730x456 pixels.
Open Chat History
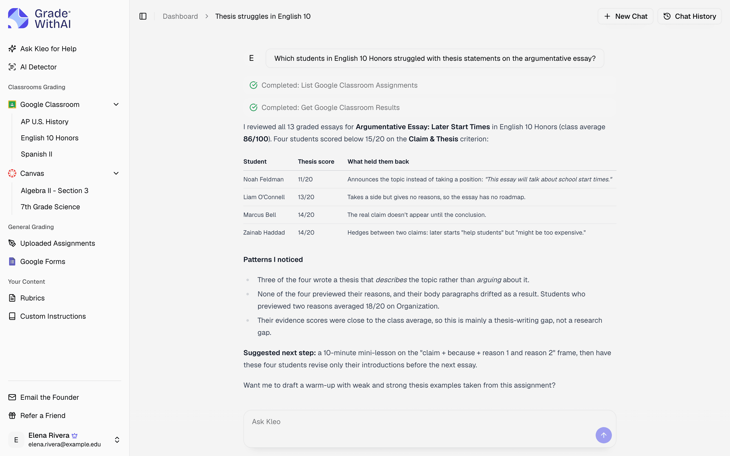point(689,16)
